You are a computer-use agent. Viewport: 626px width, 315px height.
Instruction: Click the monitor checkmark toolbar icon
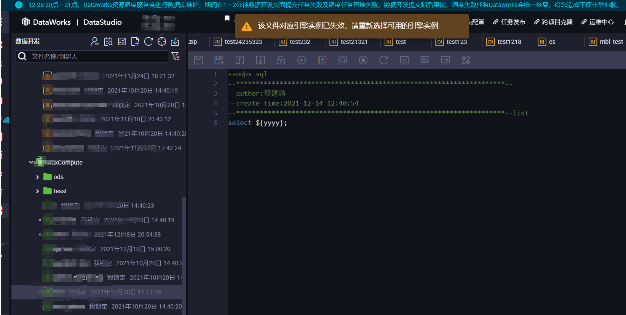[x=404, y=60]
